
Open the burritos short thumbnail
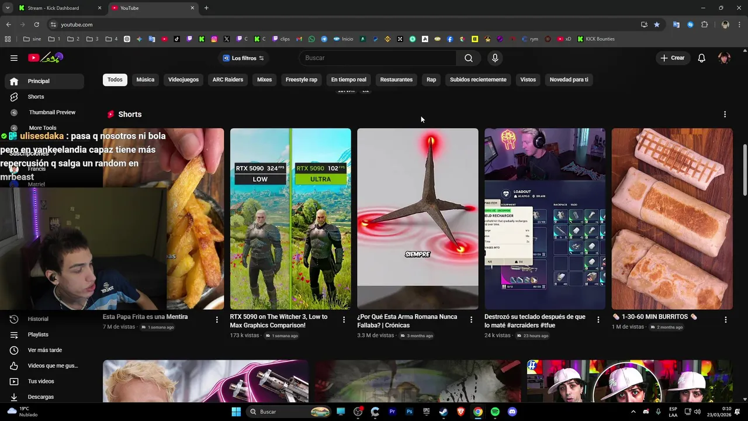pyautogui.click(x=672, y=219)
